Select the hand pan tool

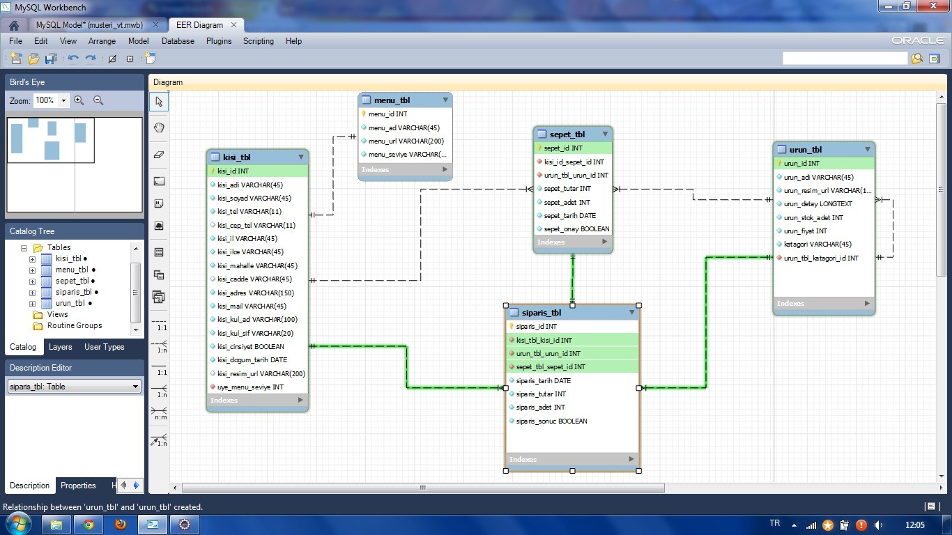tap(159, 127)
